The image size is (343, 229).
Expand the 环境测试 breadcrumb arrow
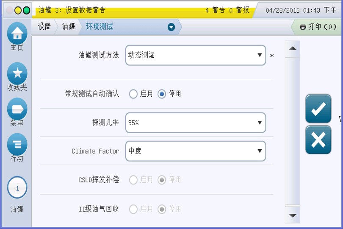(x=171, y=27)
